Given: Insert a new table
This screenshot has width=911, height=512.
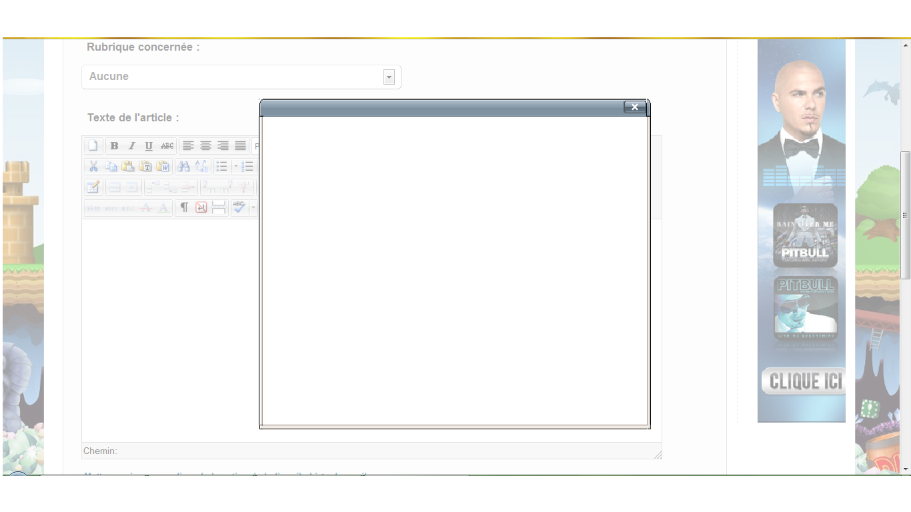Looking at the screenshot, I should 93,187.
